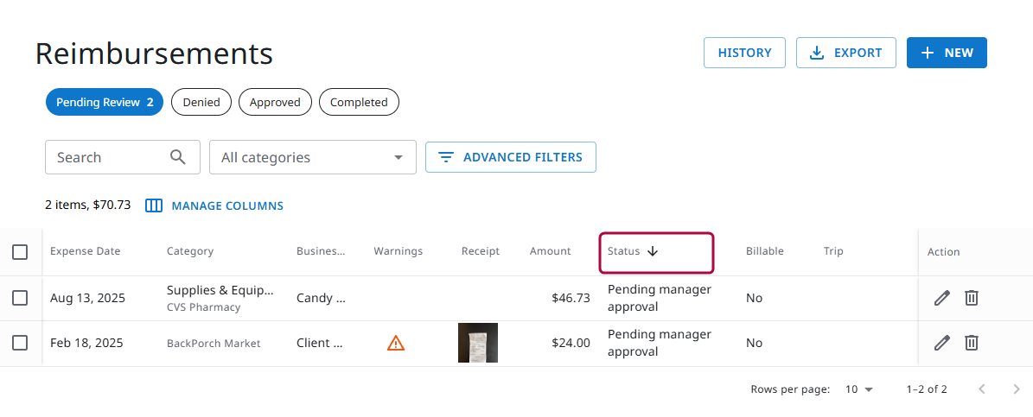Click the Status column sort arrow
Viewport: 1033px width, 417px height.
pos(653,251)
